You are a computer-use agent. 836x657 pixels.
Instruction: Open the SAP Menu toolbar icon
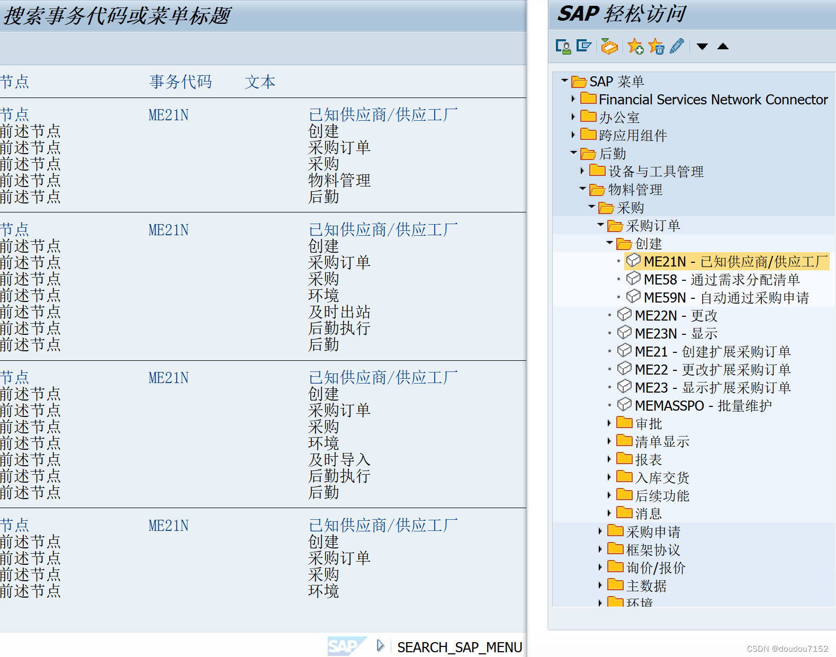(x=583, y=46)
